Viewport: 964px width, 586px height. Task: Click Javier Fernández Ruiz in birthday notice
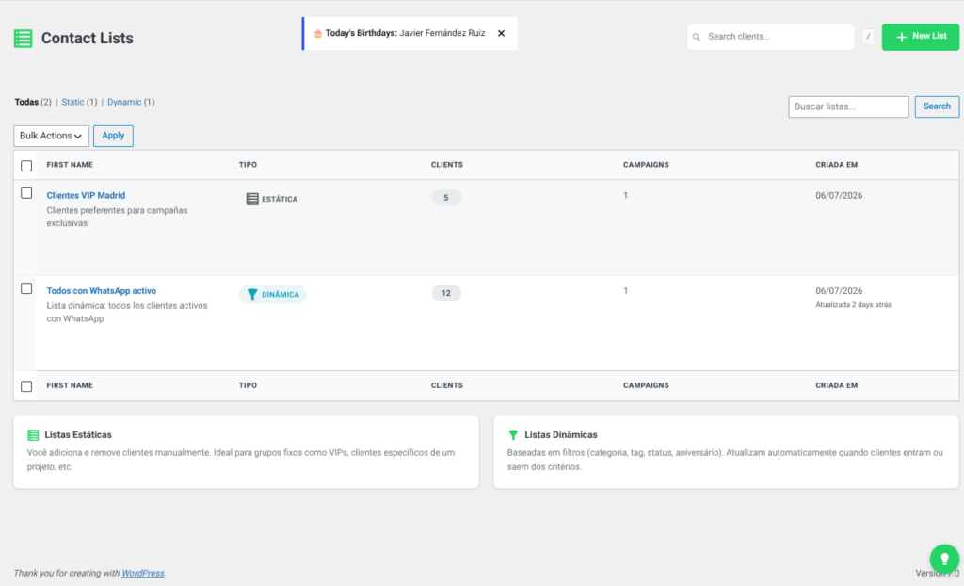pos(442,33)
